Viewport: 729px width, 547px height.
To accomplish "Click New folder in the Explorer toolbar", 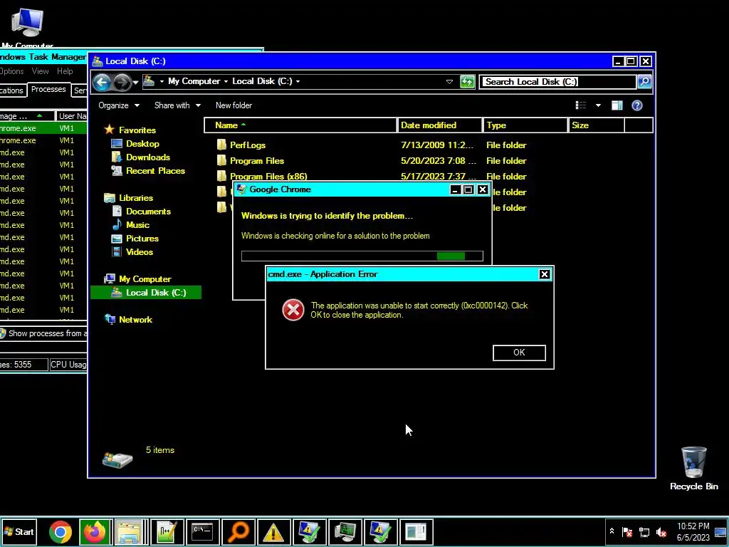I will pos(234,105).
